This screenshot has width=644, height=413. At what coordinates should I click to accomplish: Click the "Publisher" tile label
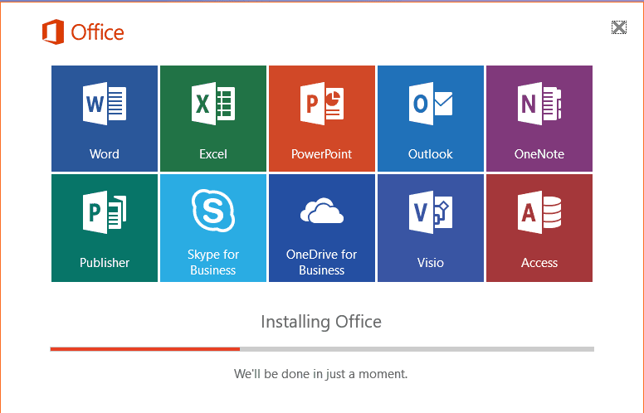(105, 263)
